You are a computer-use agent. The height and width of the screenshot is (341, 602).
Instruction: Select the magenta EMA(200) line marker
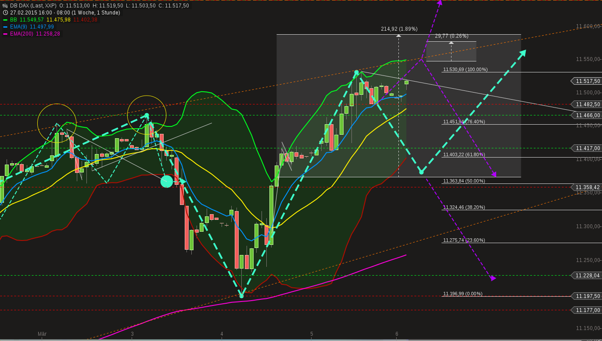[5, 33]
